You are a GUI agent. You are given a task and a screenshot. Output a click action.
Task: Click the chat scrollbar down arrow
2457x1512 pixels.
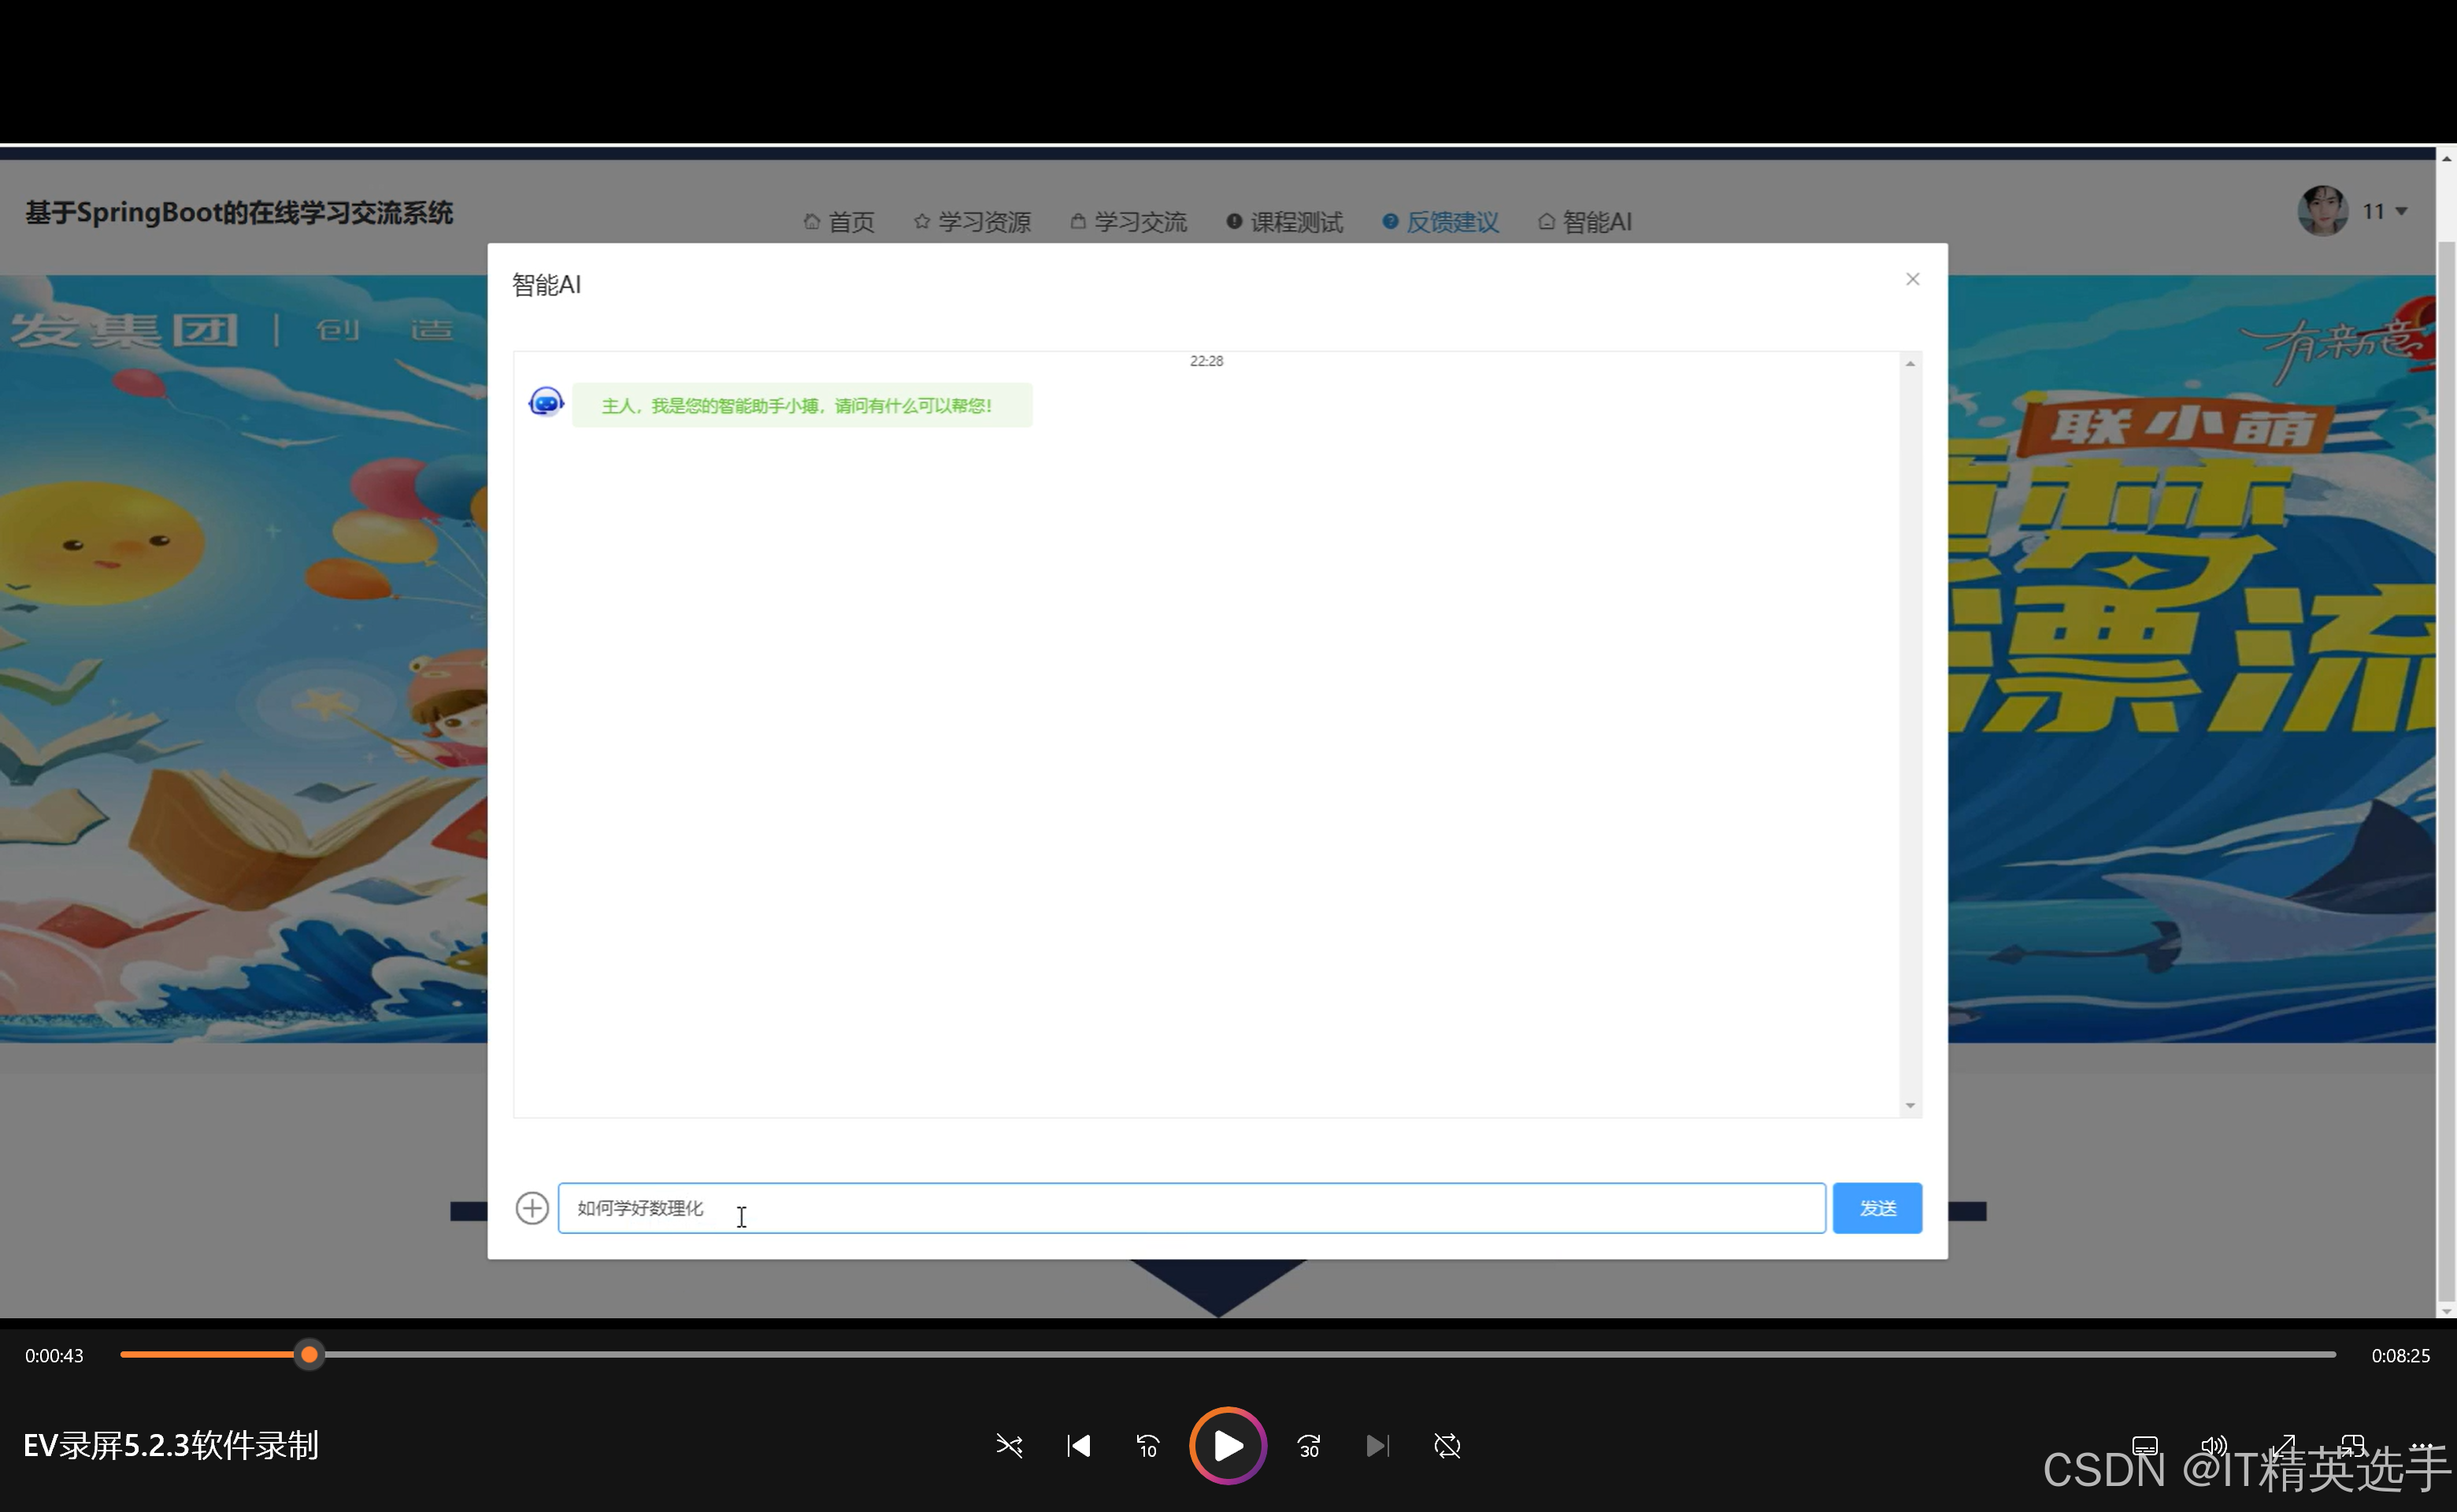[x=1910, y=1105]
